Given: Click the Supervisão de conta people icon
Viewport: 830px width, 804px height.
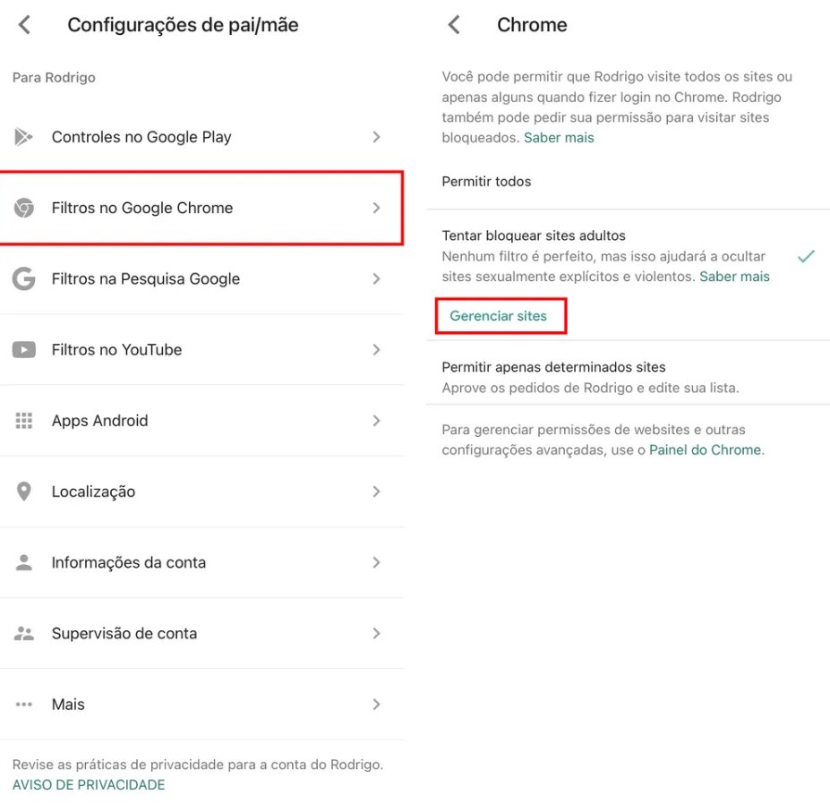Looking at the screenshot, I should click(24, 633).
